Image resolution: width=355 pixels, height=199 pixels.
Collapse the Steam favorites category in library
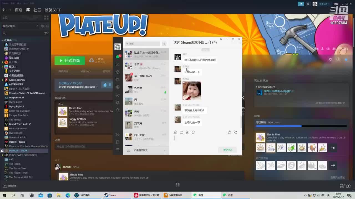[x=2, y=40]
